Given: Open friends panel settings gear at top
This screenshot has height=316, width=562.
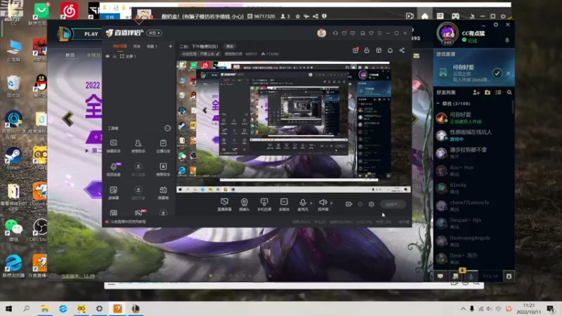Looking at the screenshot, I should [x=496, y=25].
